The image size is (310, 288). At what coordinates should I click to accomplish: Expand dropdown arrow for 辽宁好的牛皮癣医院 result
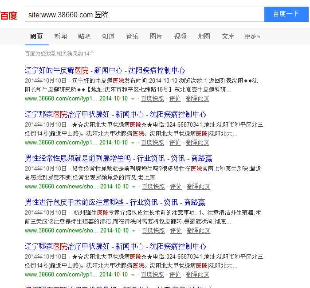point(133,99)
